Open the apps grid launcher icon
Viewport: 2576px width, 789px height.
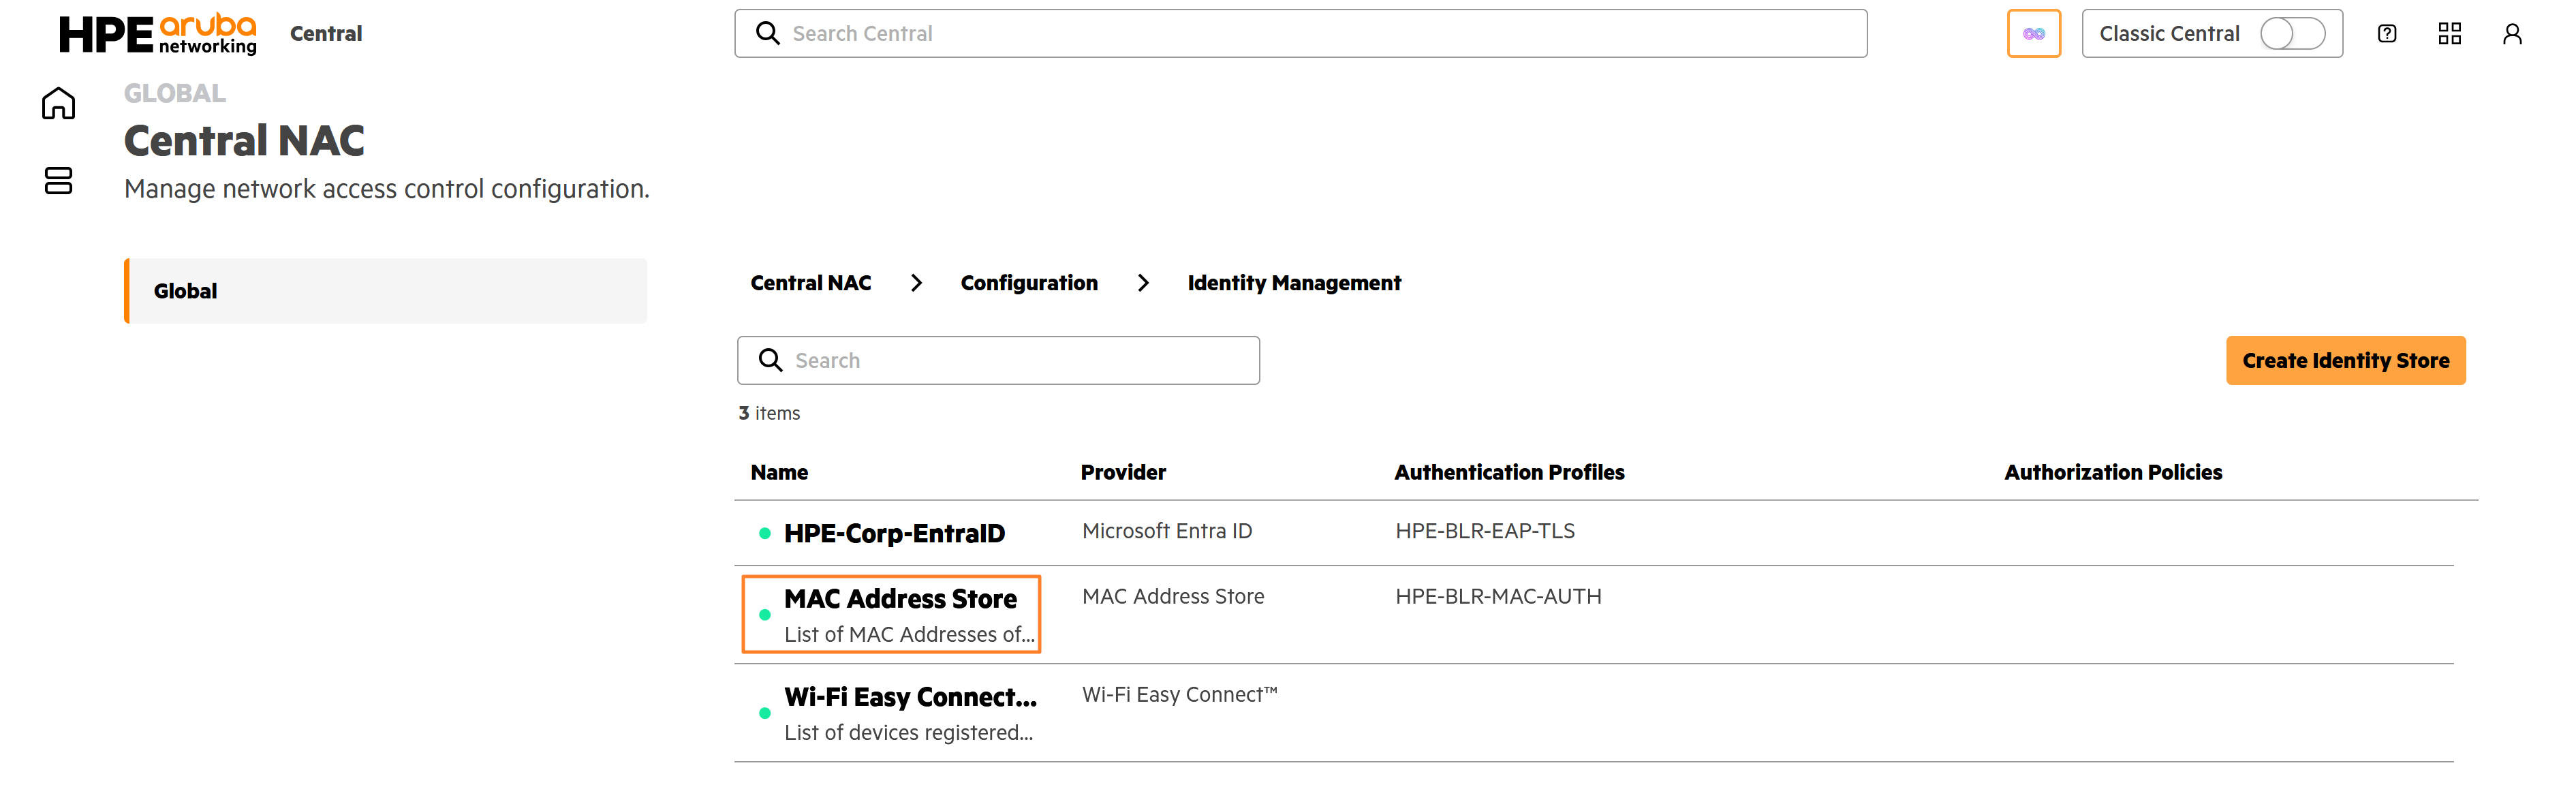2449,34
